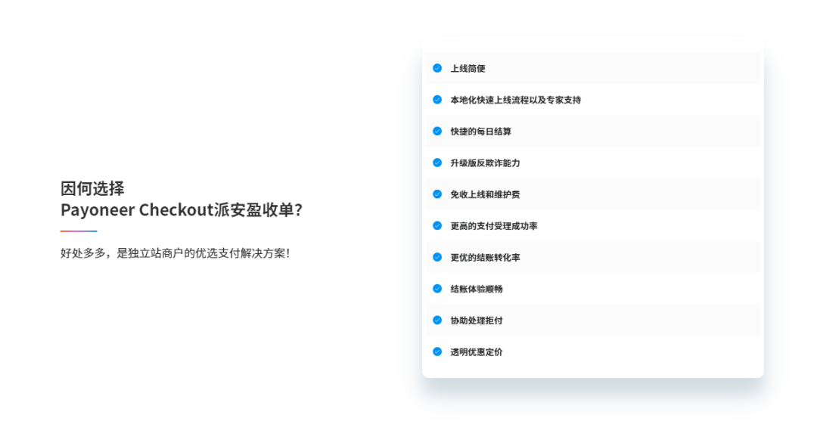Click the checkmark icon beside 本地化快速上线流程以及专家支持
This screenshot has width=817, height=443.
coord(437,100)
